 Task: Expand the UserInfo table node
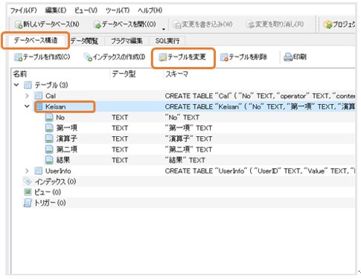[x=27, y=170]
